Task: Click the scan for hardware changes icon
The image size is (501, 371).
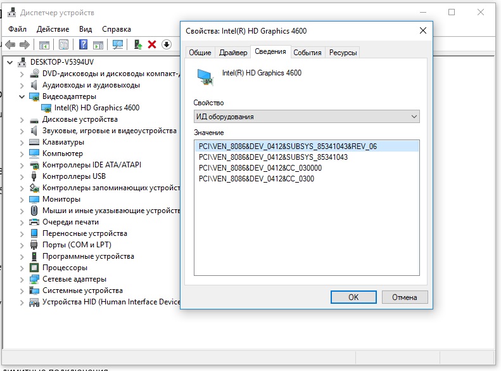Action: click(x=118, y=44)
